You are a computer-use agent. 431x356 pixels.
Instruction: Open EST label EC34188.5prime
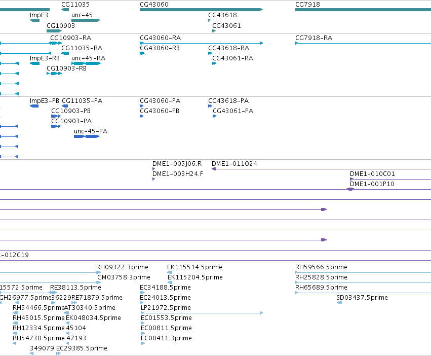[165, 288]
